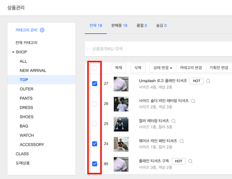Select the ACCESSORY category
Viewport: 232px width, 179px height.
pos(32,145)
